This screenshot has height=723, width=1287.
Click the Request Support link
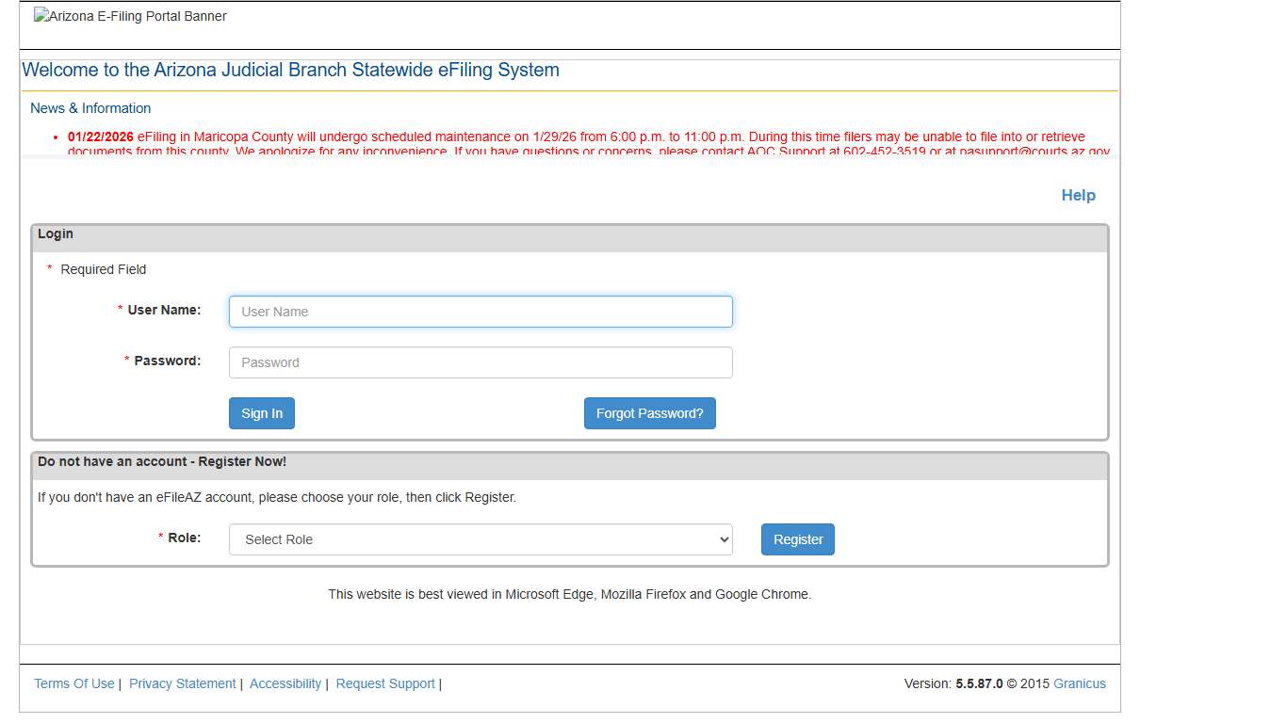[385, 683]
